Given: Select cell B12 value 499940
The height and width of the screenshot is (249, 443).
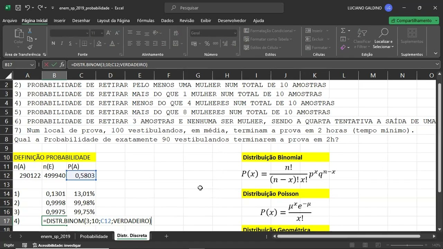Looking at the screenshot, I should point(54,175).
